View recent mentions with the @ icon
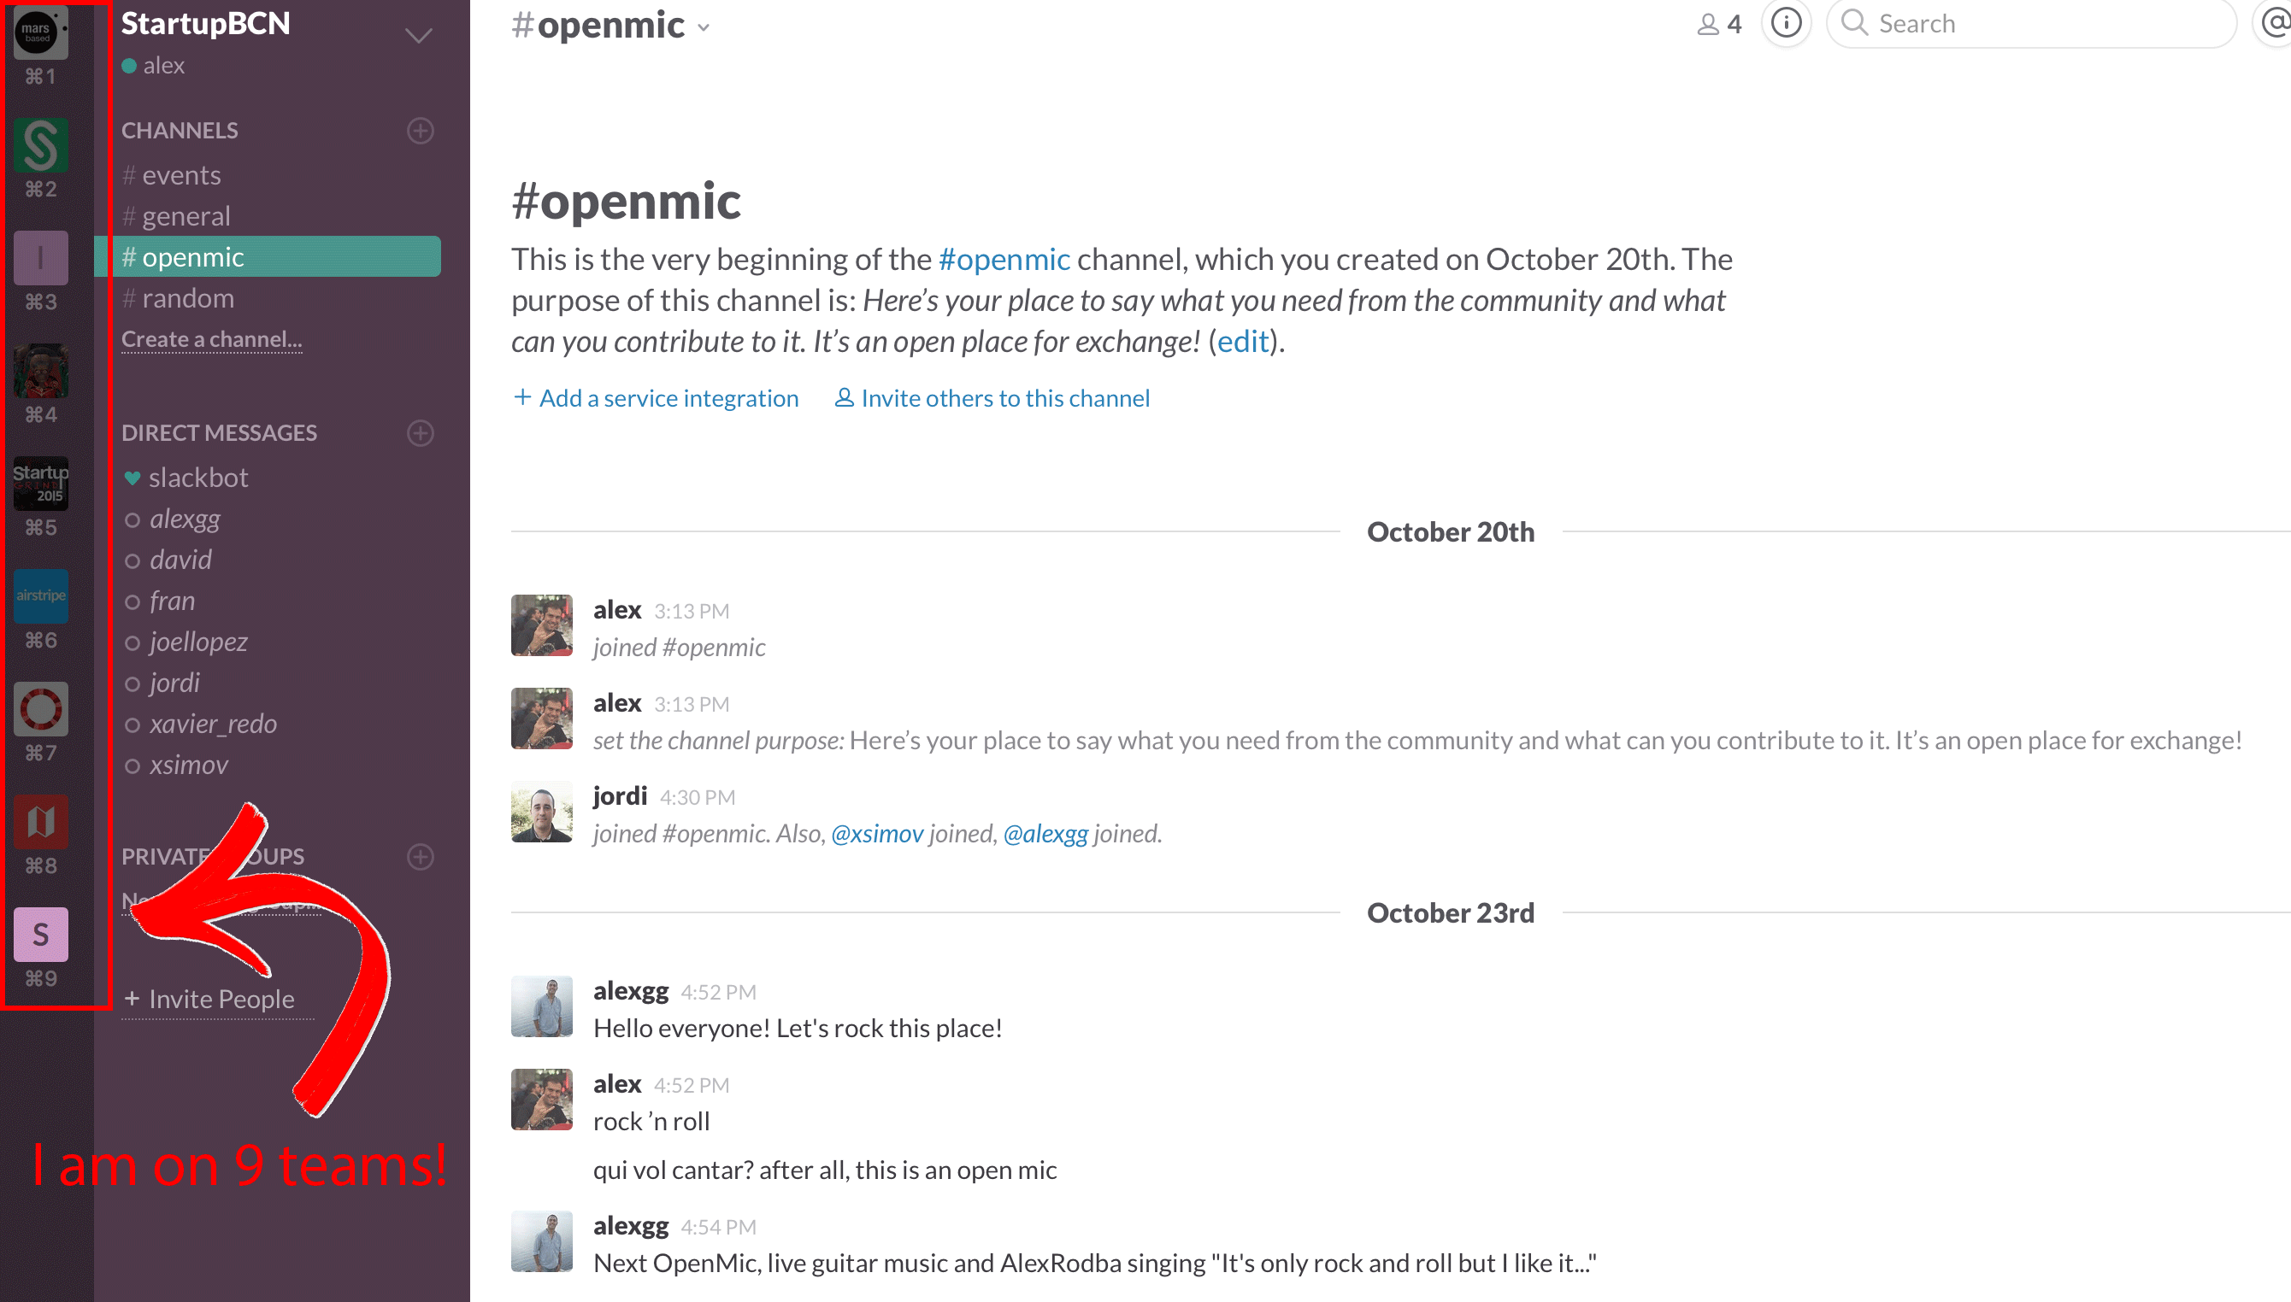 coord(2277,23)
